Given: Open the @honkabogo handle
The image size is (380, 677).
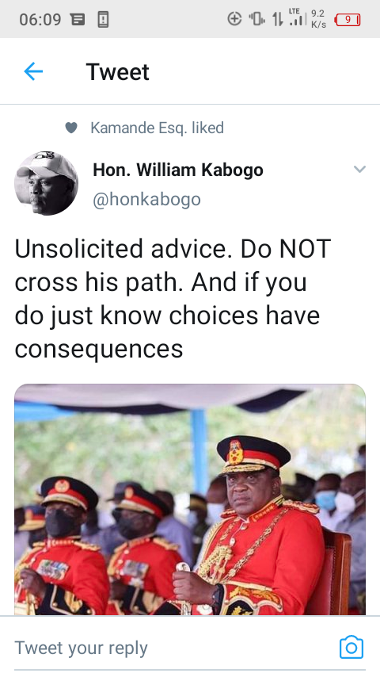Looking at the screenshot, I should coord(146,200).
